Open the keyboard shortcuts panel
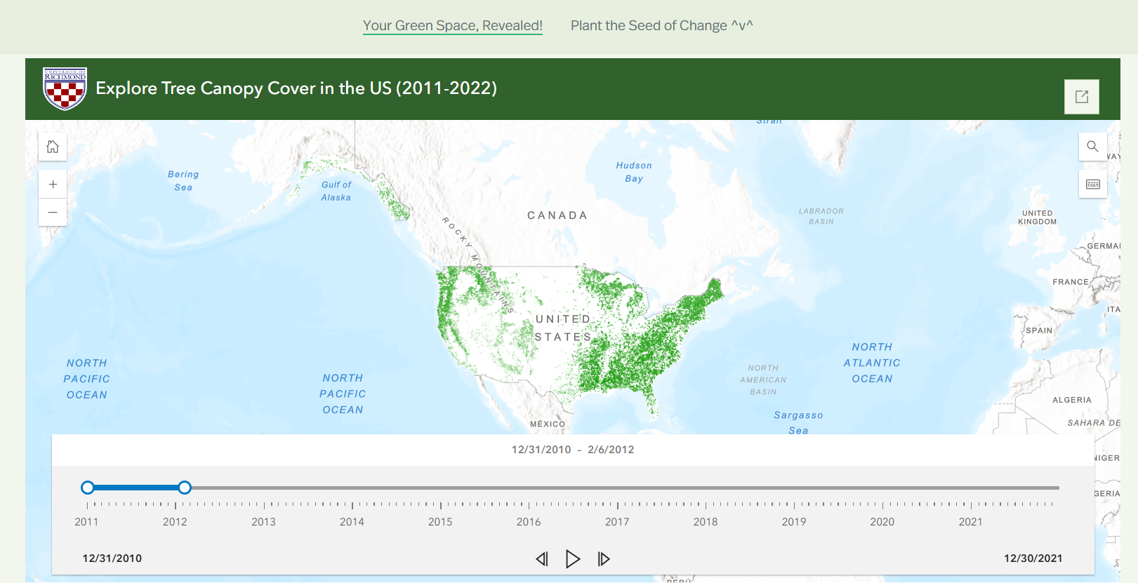This screenshot has width=1138, height=583. pyautogui.click(x=1092, y=184)
